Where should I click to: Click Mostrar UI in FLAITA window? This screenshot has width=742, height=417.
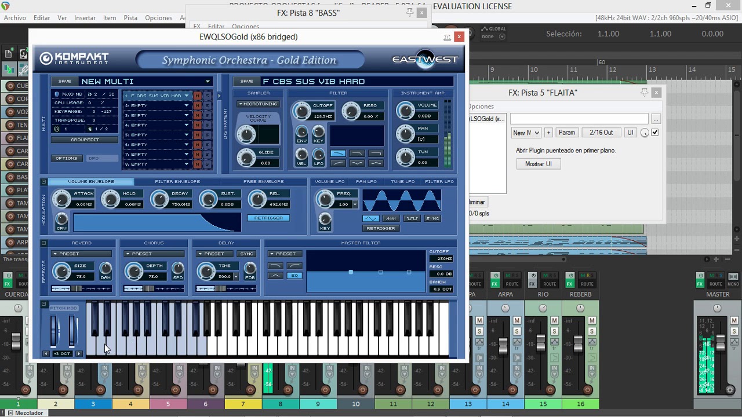pyautogui.click(x=539, y=164)
